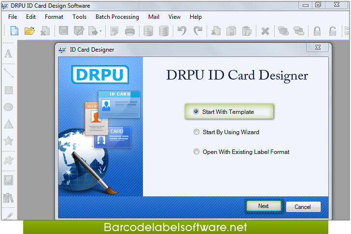Click the Save floppy disk icon

(63, 31)
